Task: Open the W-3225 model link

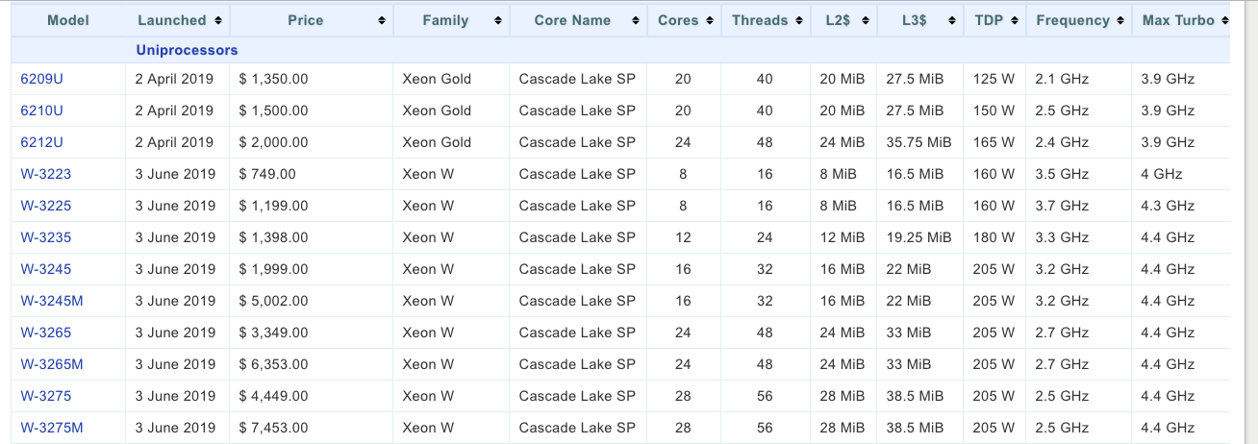Action: [46, 206]
